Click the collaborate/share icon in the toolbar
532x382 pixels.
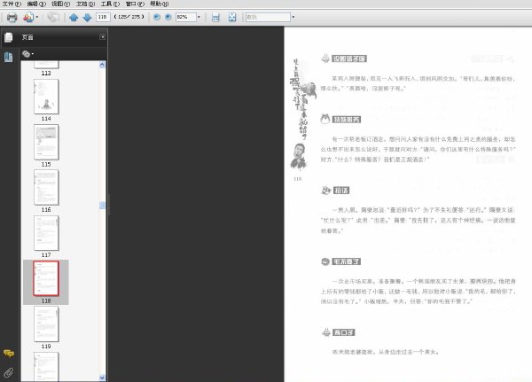(x=28, y=17)
